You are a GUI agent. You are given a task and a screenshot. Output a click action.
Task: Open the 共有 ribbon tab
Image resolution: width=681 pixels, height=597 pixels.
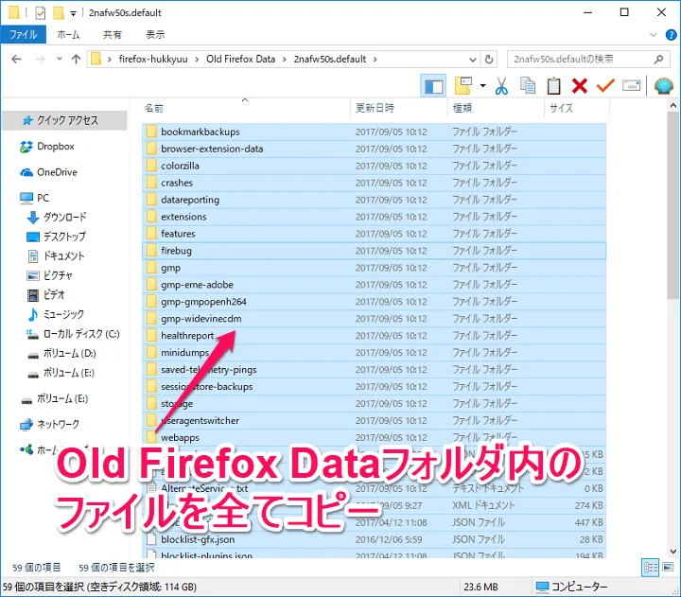(x=112, y=34)
